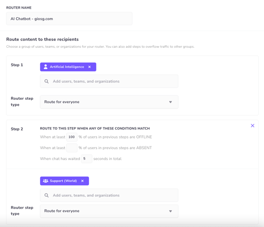Edit chat waited seconds field showing 5
264x227 pixels.
pyautogui.click(x=87, y=159)
